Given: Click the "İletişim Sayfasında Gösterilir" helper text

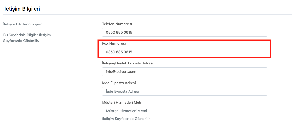Looking at the screenshot, I should [126, 119].
